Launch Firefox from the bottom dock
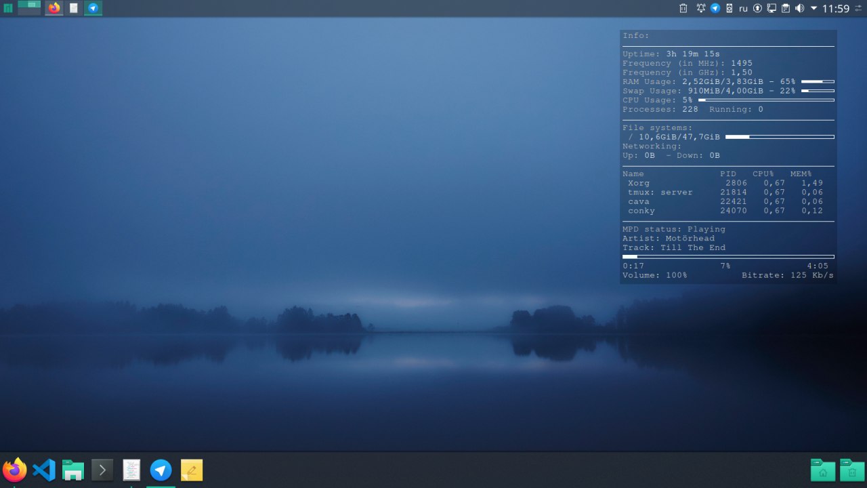This screenshot has height=488, width=867. point(15,470)
